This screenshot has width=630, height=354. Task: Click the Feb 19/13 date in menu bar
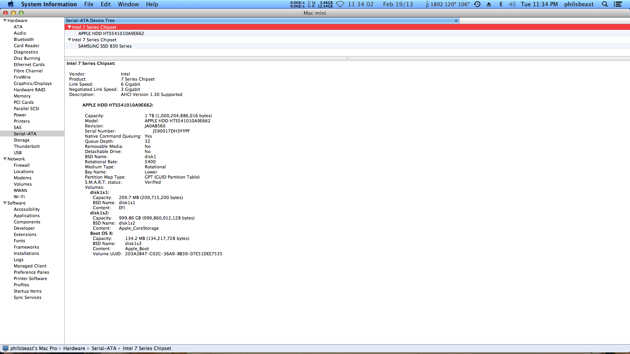pyautogui.click(x=398, y=4)
